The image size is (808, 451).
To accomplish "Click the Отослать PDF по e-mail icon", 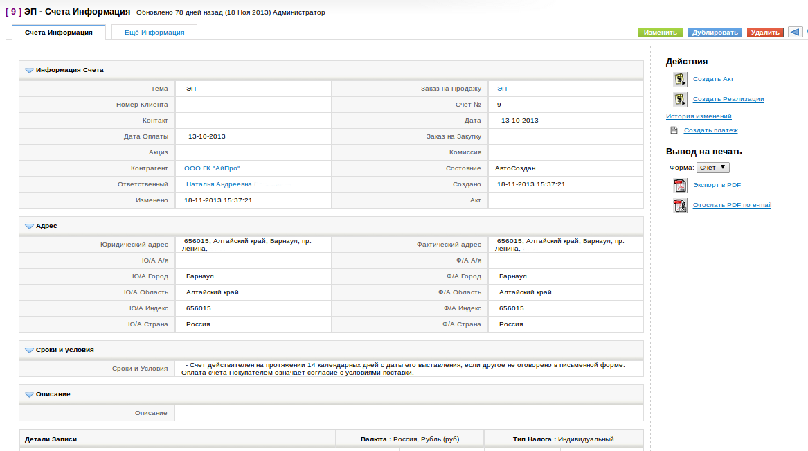I will click(680, 205).
